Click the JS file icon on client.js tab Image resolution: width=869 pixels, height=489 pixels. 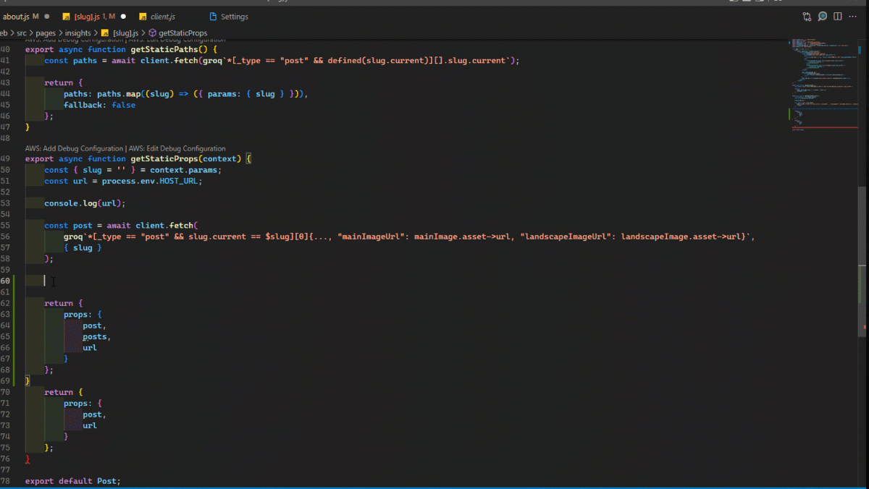point(143,16)
